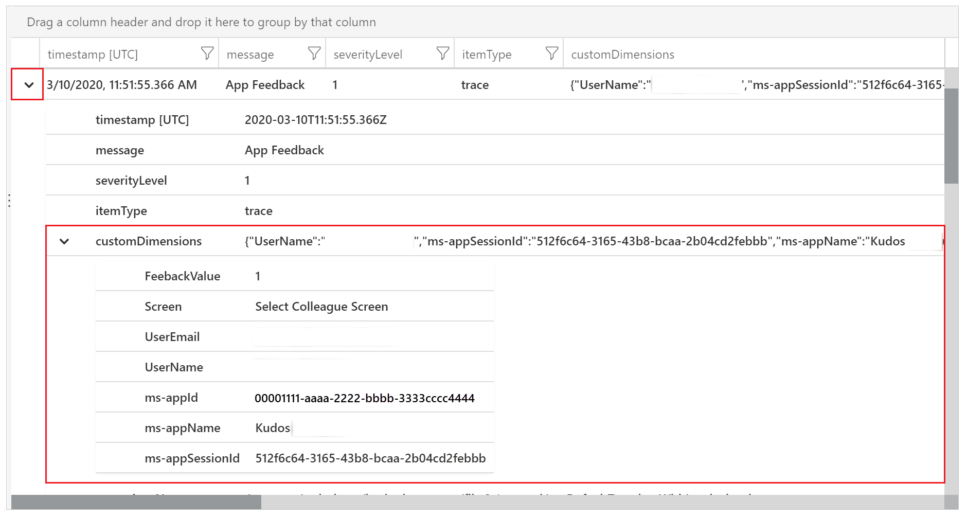Collapse the customDimensions details section
Image resolution: width=967 pixels, height=518 pixels.
click(64, 241)
